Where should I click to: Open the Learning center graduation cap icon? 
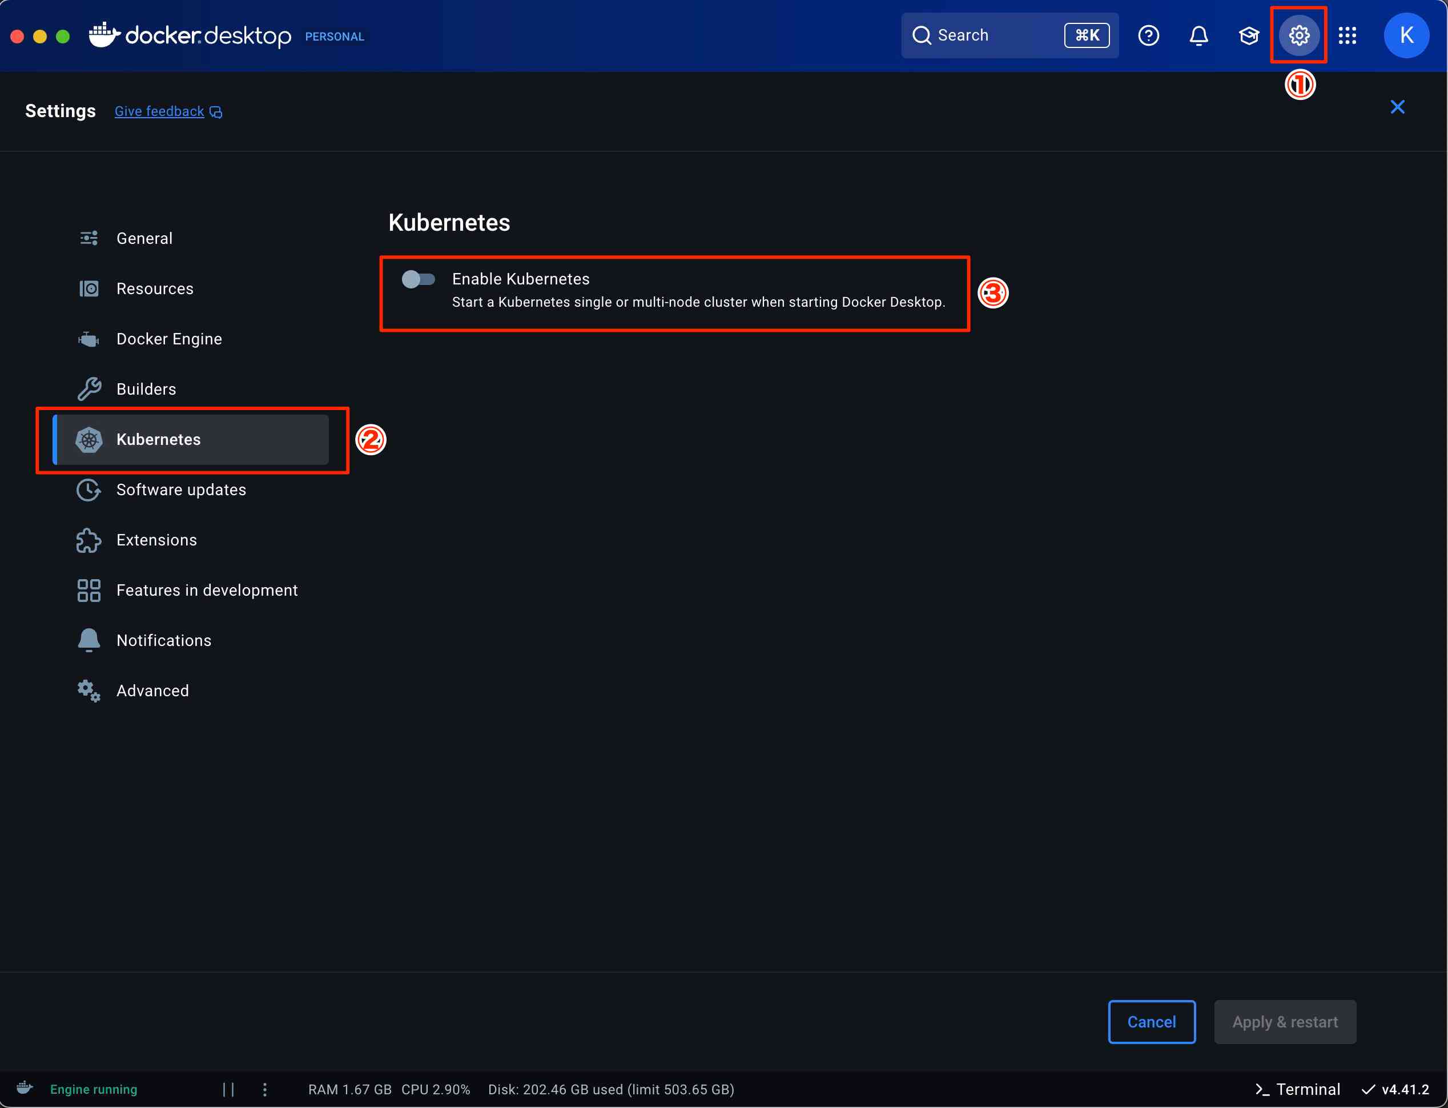(x=1249, y=35)
